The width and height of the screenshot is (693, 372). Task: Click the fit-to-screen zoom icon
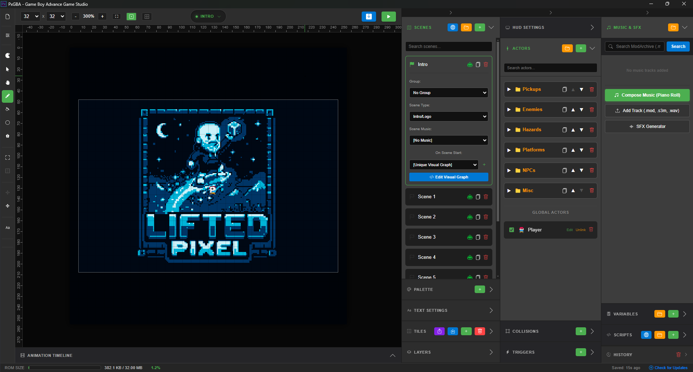[x=117, y=17]
